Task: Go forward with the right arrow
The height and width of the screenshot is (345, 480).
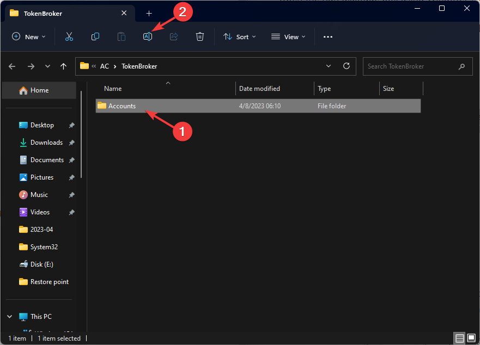Action: tap(31, 66)
